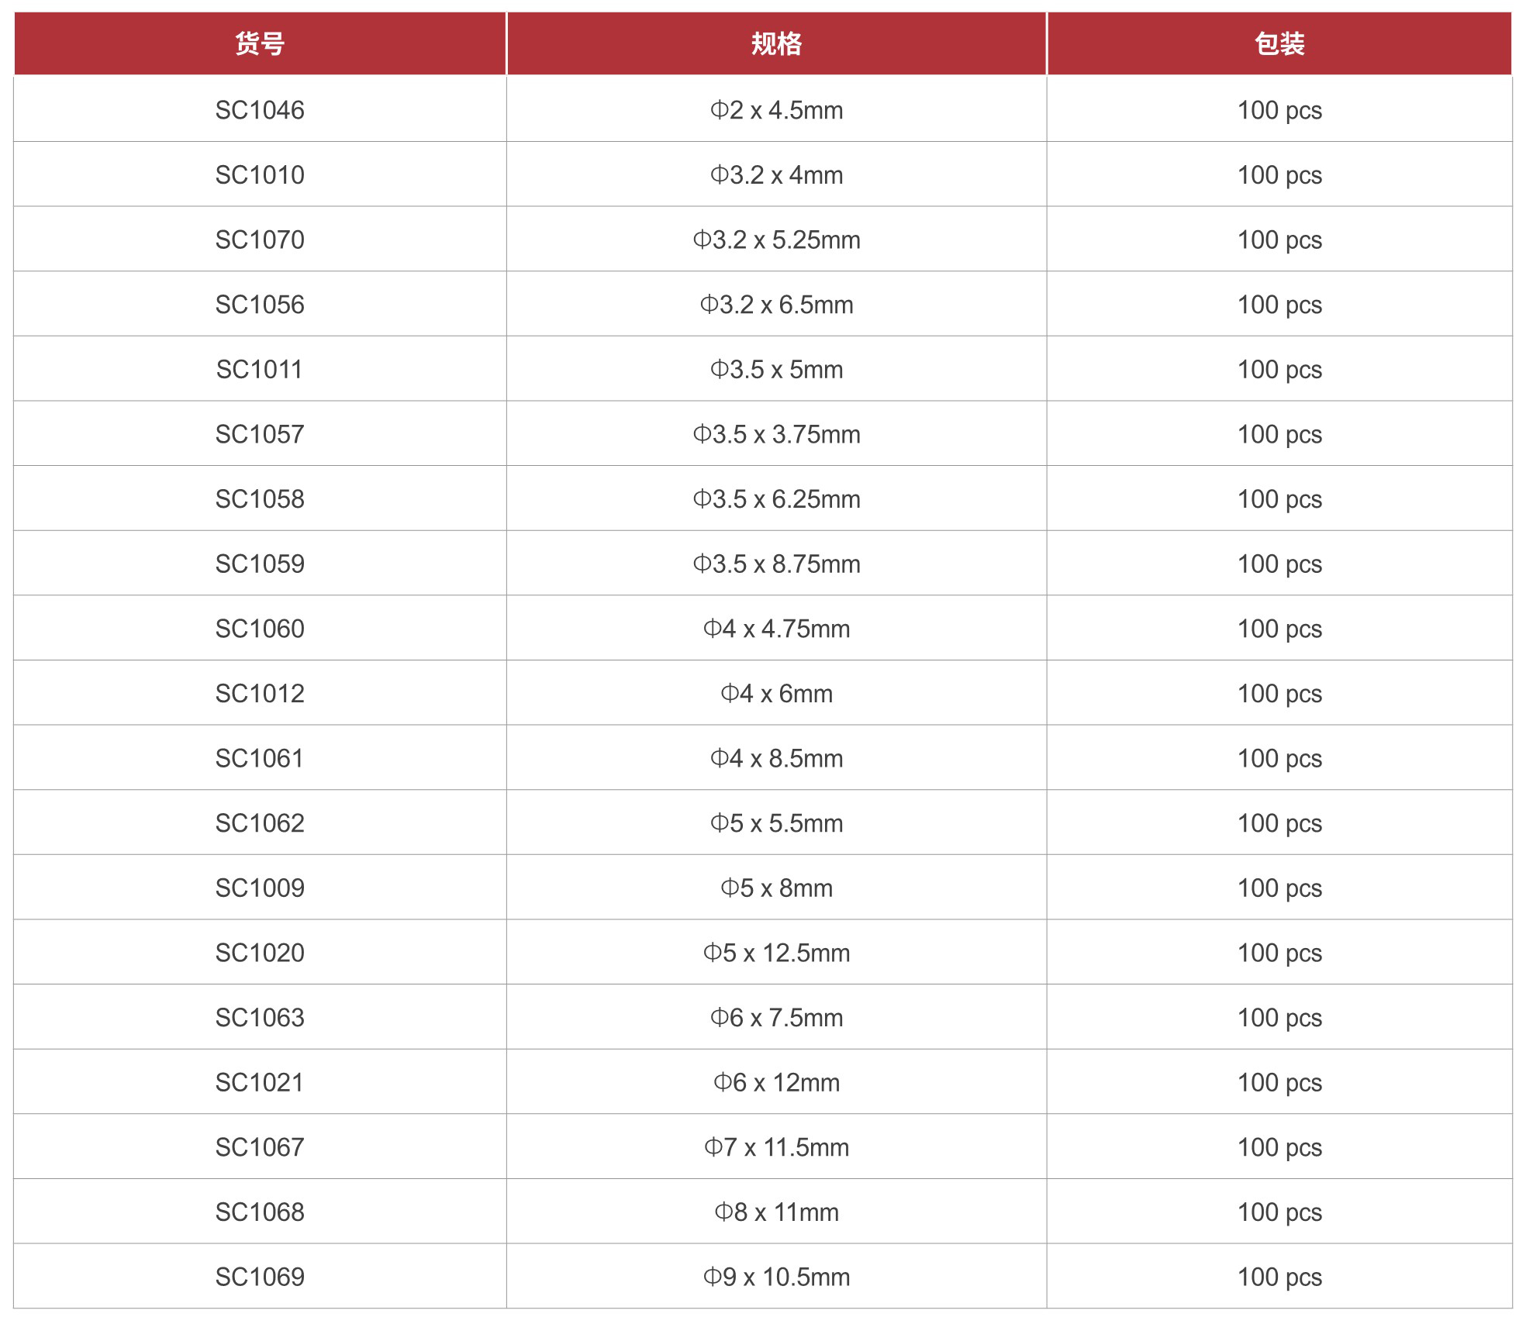This screenshot has width=1526, height=1324.
Task: Select the Φ7 x 11.5mm specification cell
Action: 776,1147
